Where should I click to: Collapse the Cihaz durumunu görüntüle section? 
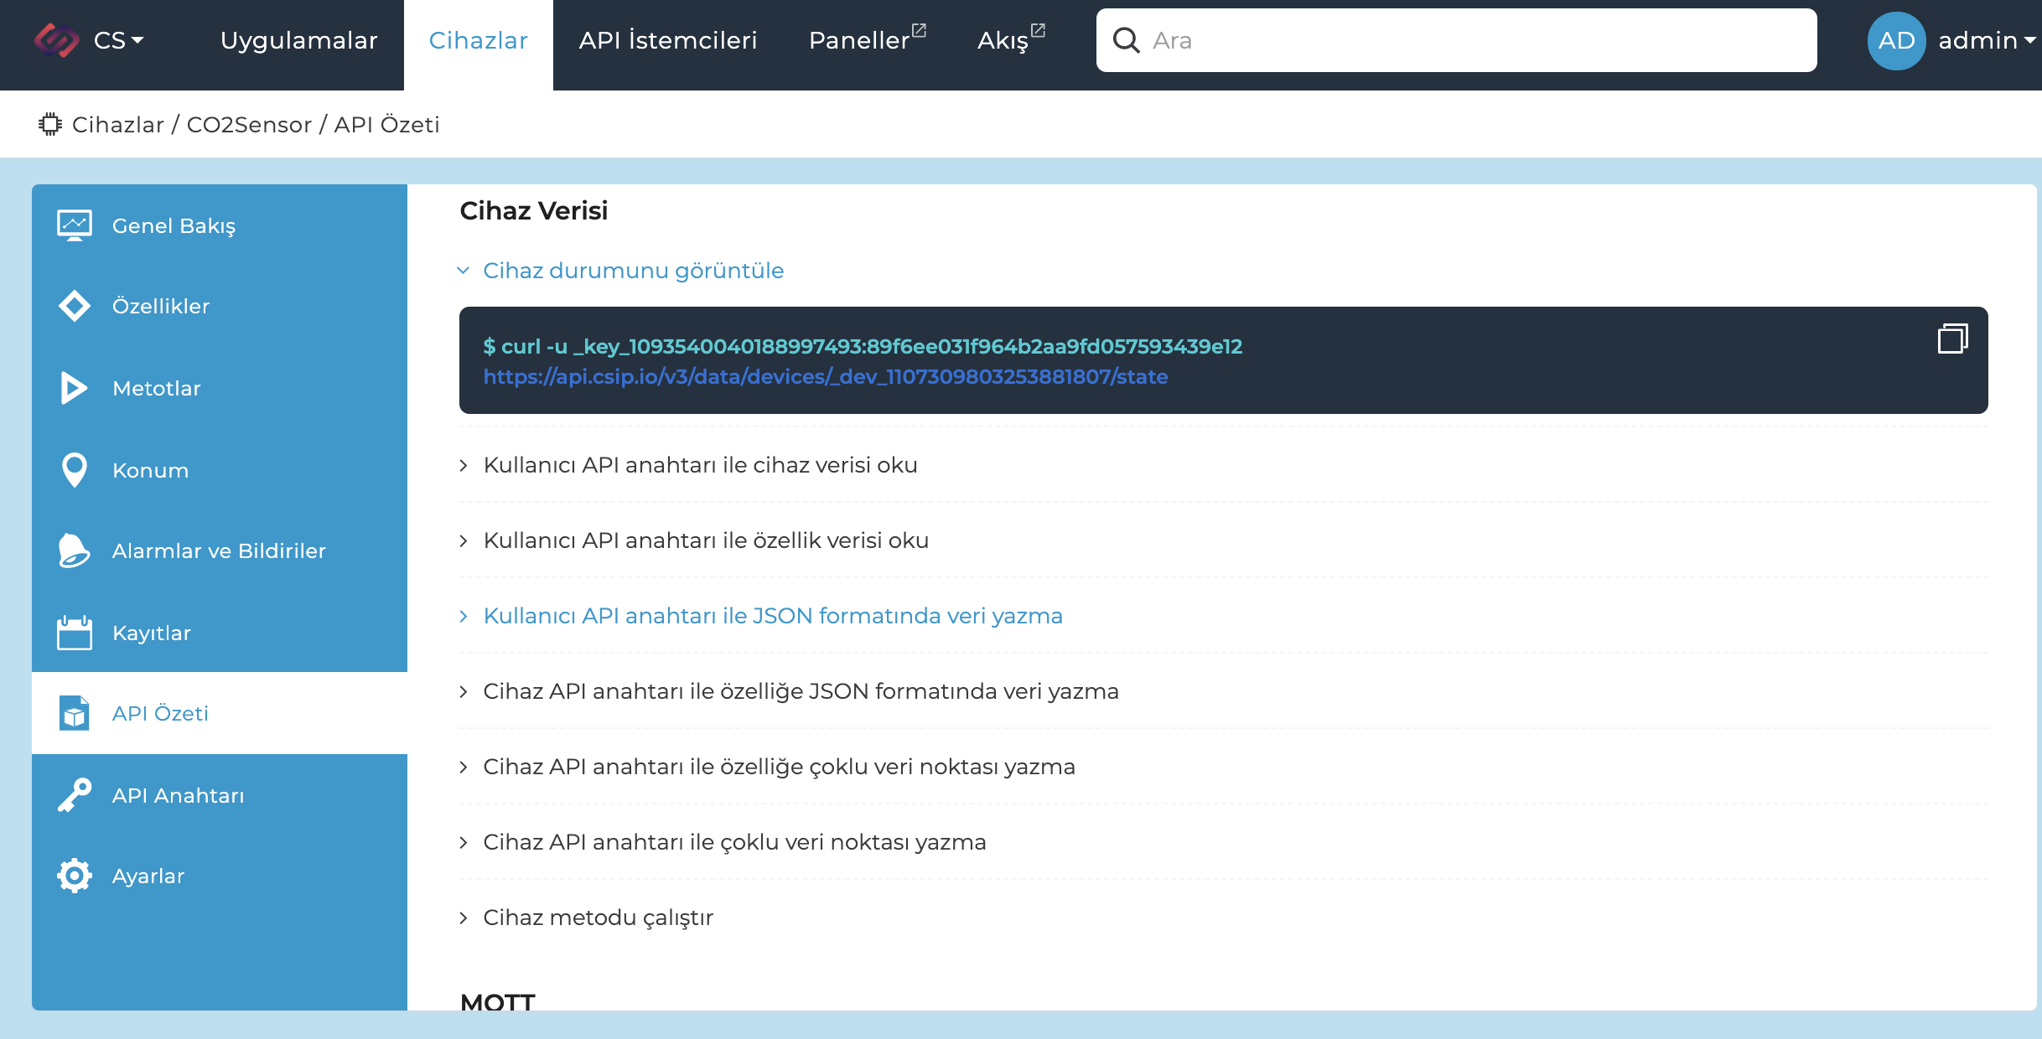(633, 271)
